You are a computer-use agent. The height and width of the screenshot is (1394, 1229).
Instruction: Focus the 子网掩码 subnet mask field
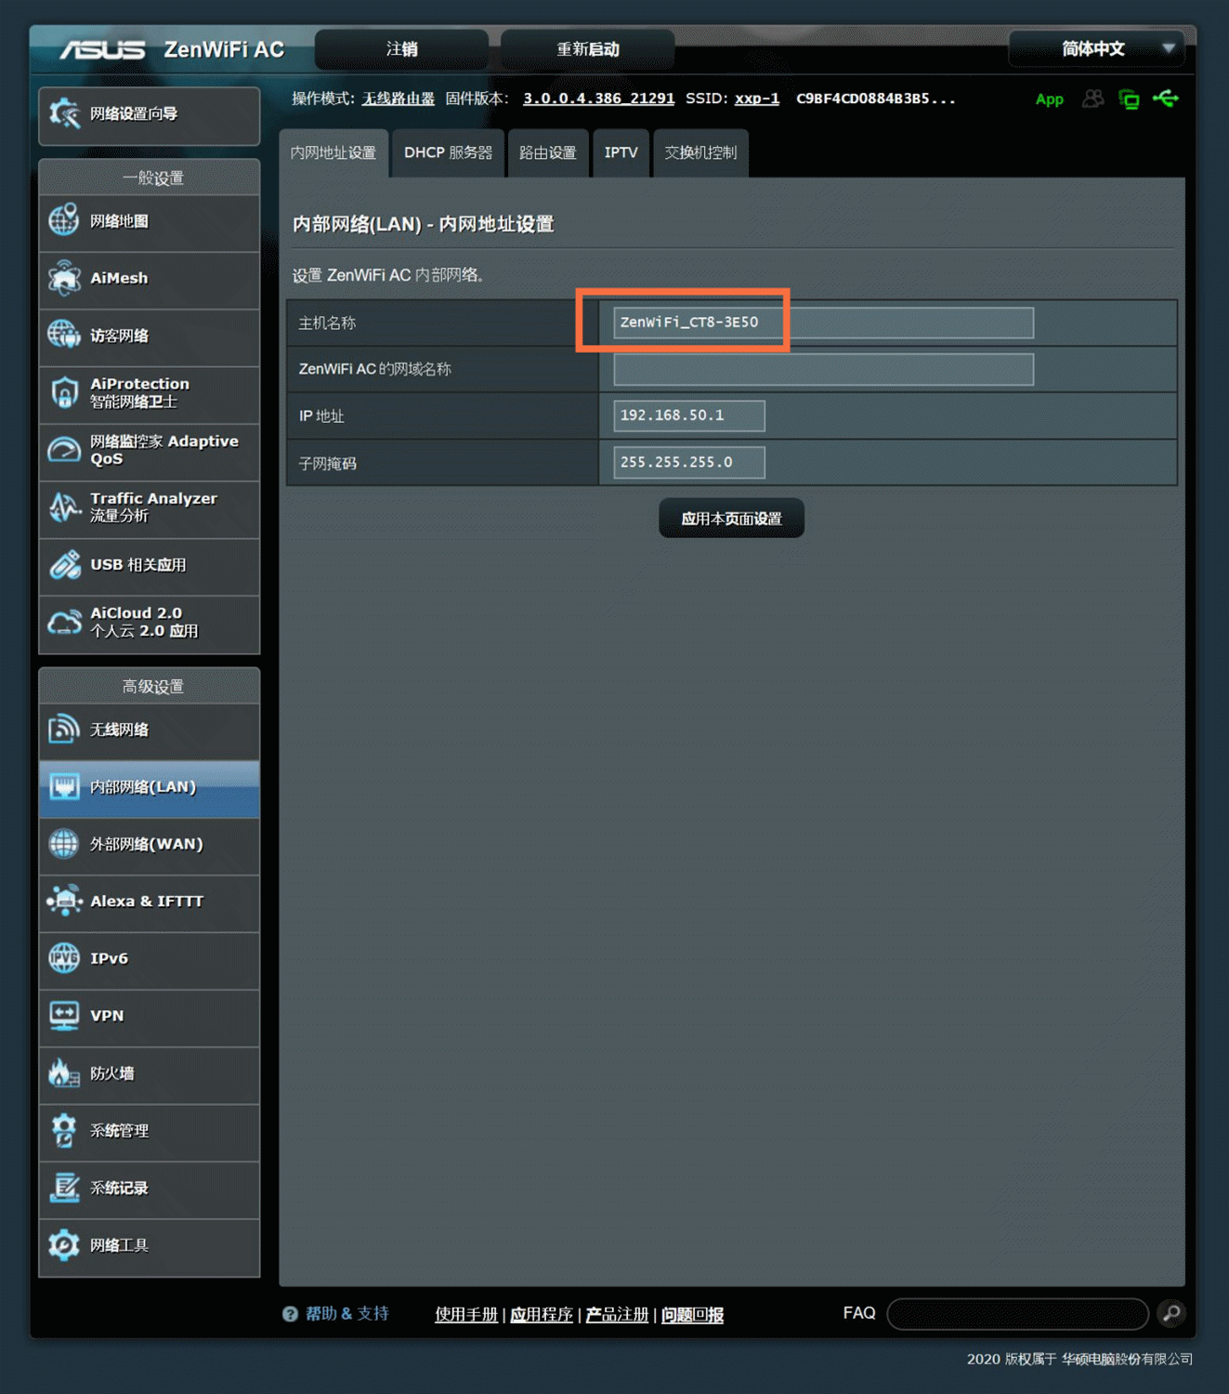(689, 462)
